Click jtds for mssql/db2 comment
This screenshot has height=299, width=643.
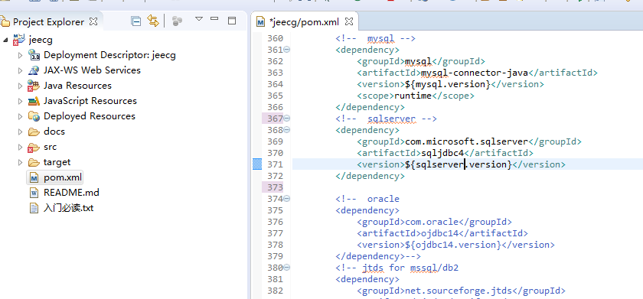pos(397,268)
